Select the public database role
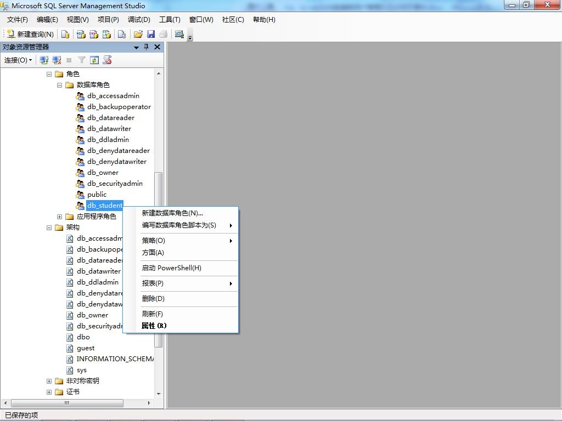This screenshot has width=562, height=421. tap(97, 195)
